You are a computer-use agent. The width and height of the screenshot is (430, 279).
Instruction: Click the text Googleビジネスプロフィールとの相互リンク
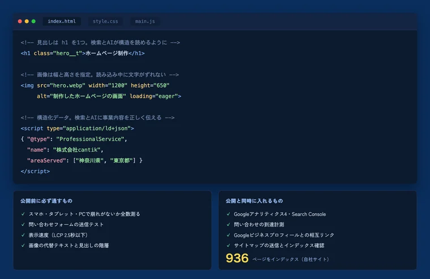click(x=284, y=235)
